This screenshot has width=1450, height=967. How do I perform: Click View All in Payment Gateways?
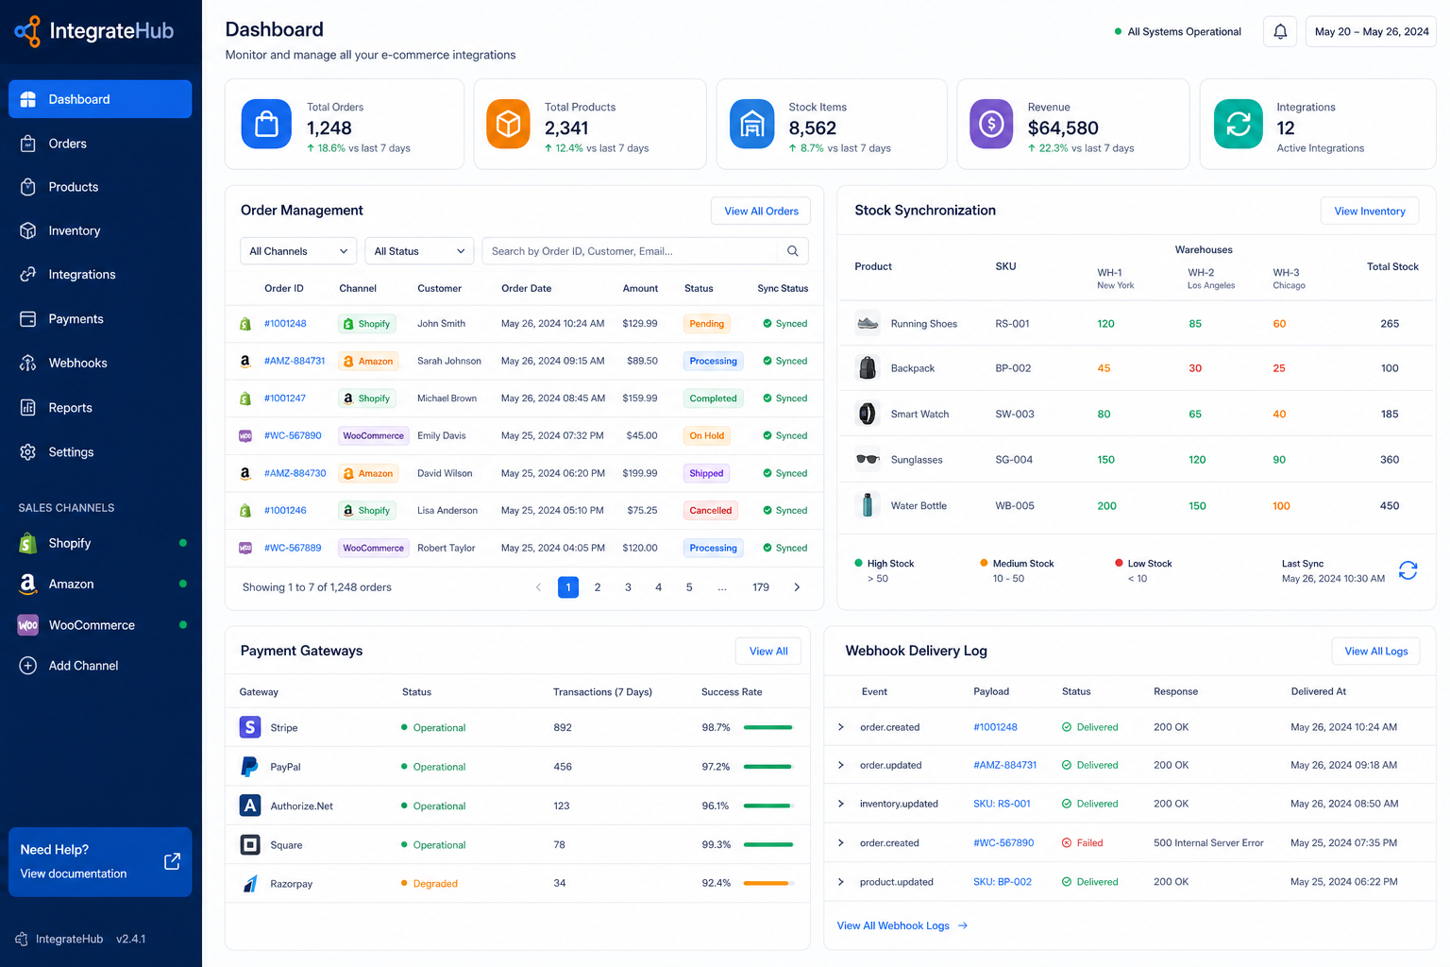click(768, 652)
